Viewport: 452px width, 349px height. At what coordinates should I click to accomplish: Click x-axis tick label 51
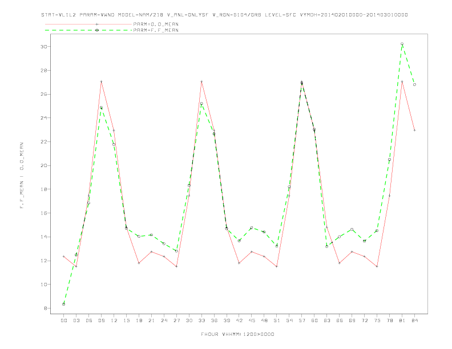pos(277,320)
